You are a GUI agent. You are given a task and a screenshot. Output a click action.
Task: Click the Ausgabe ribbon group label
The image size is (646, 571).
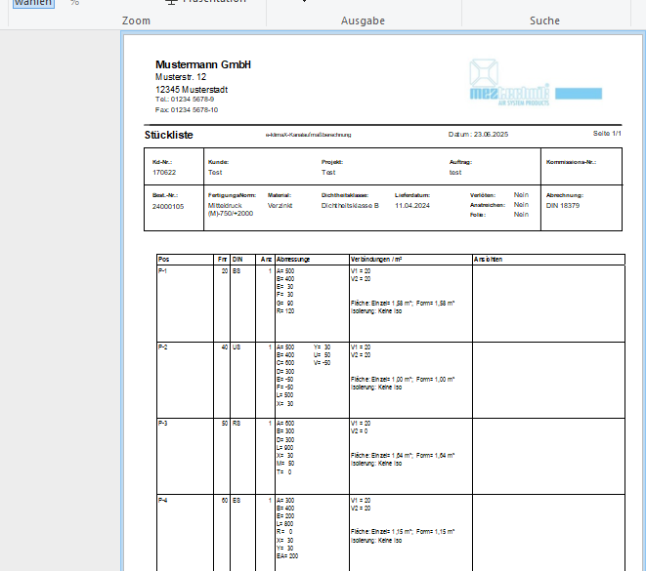tap(363, 20)
